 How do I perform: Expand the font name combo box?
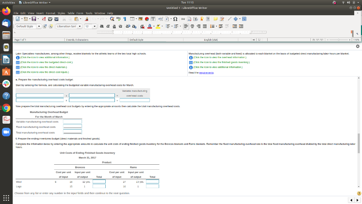80,26
